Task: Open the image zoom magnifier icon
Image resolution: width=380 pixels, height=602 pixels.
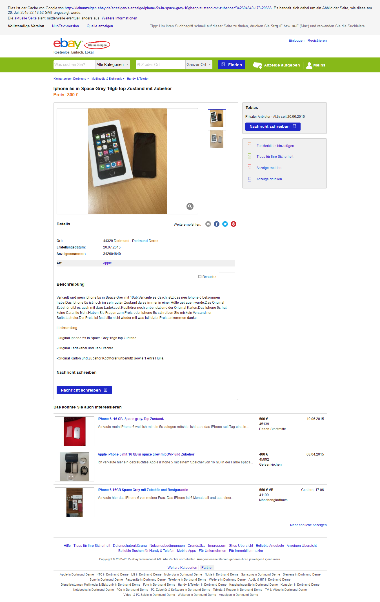Action: pyautogui.click(x=190, y=206)
